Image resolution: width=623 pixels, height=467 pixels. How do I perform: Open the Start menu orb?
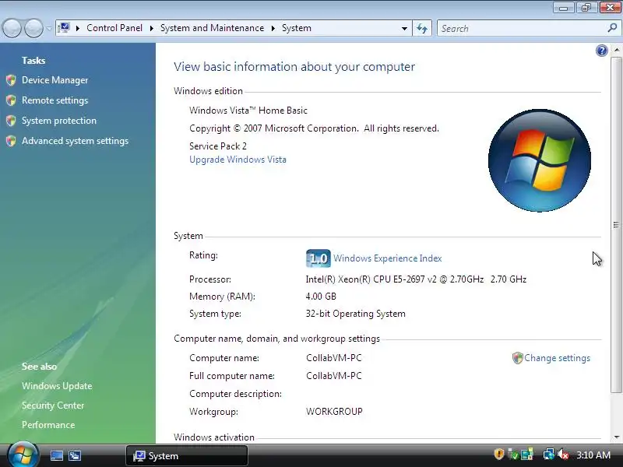click(x=23, y=455)
